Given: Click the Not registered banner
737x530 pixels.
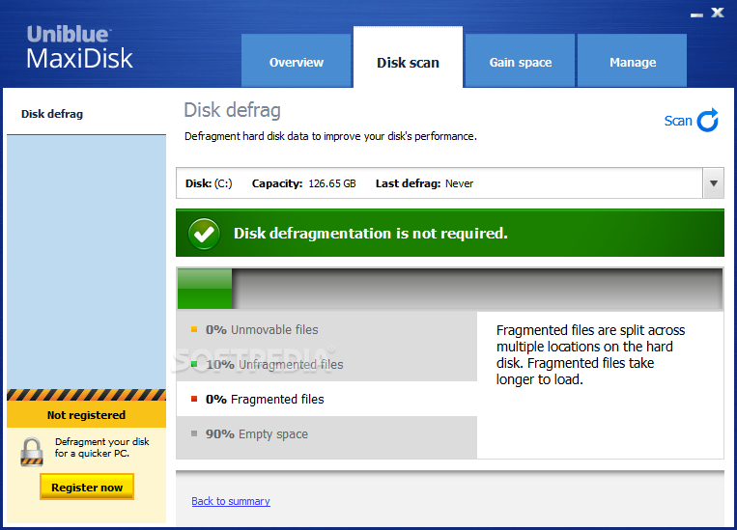Looking at the screenshot, I should (x=87, y=415).
